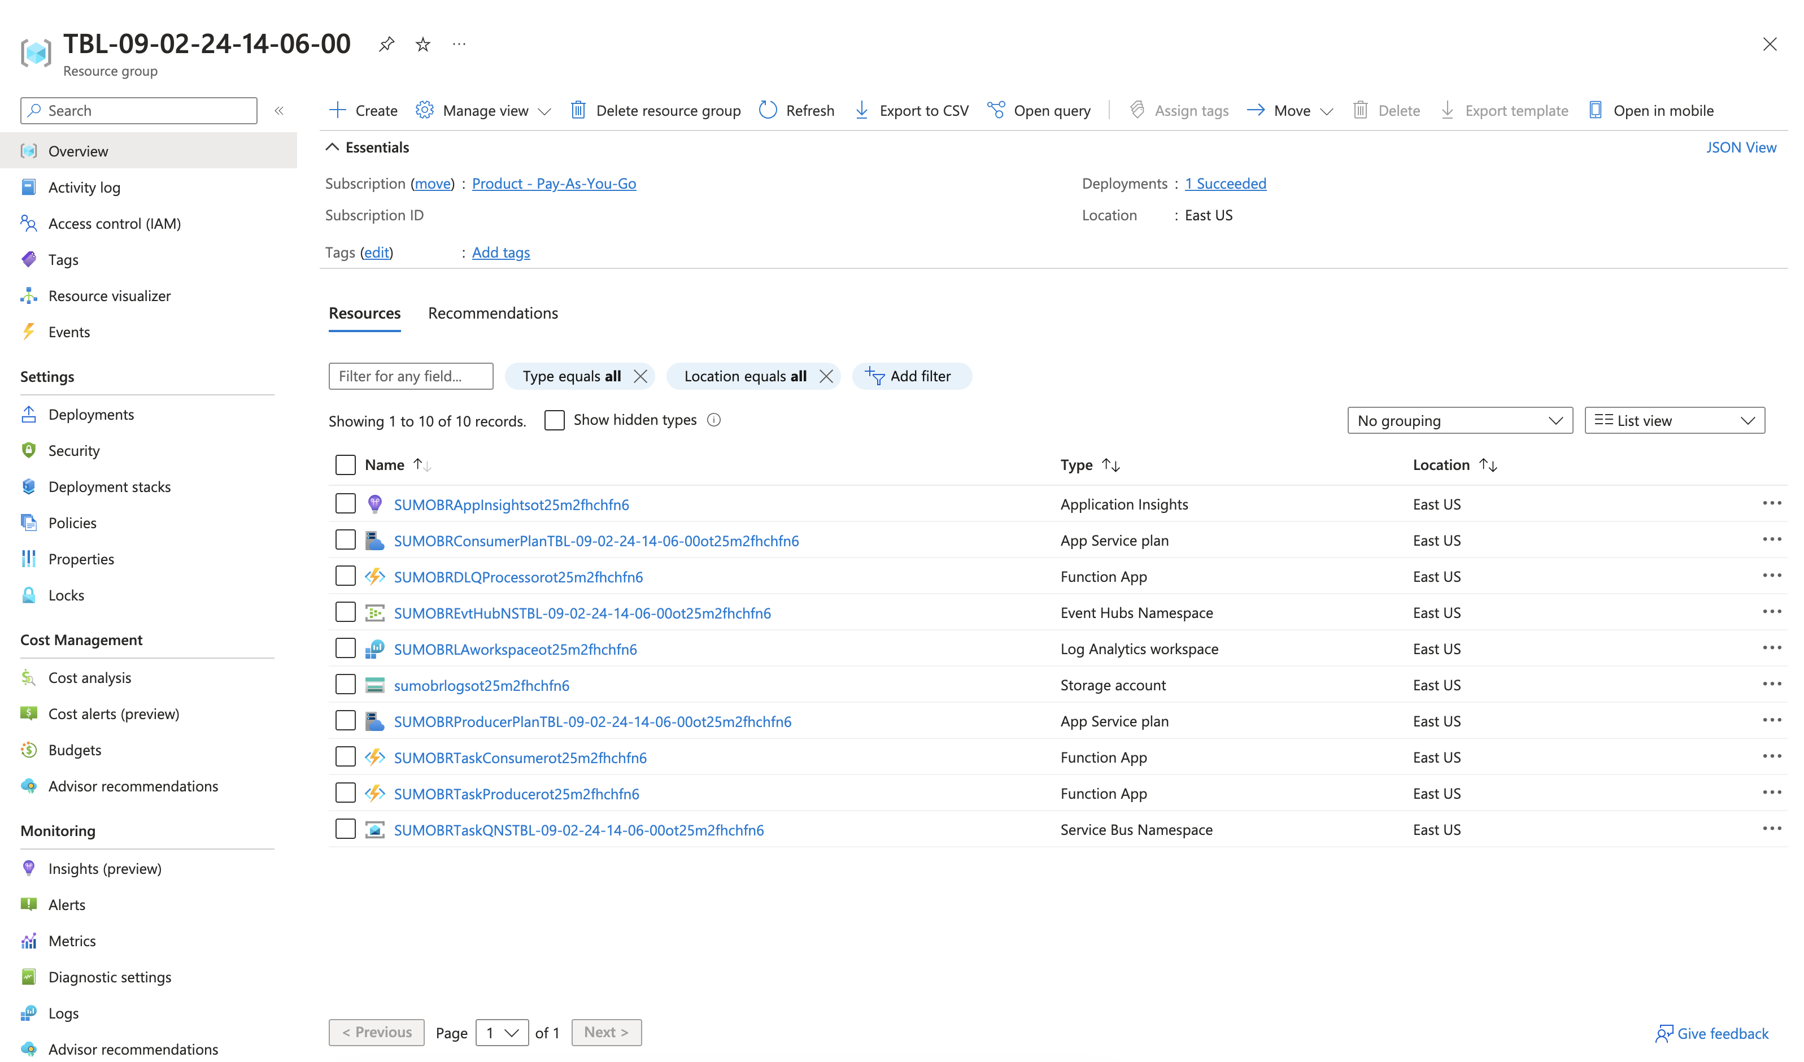
Task: Enable Show hidden types
Action: tap(554, 420)
